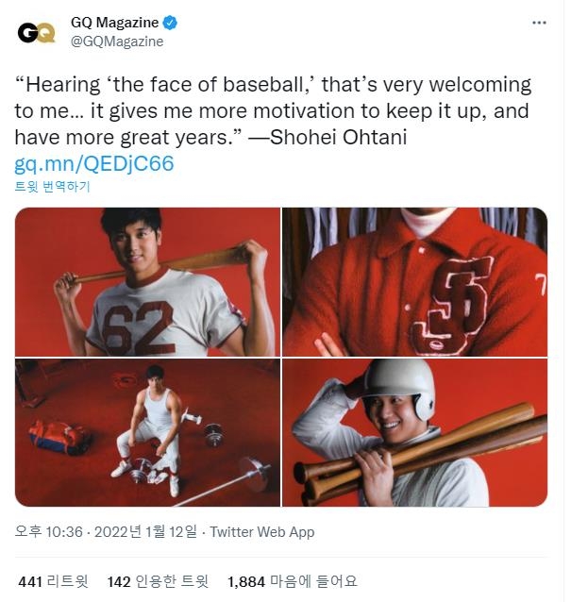View the 441 리트윗 retweets list
This screenshot has height=602, width=571.
point(55,581)
